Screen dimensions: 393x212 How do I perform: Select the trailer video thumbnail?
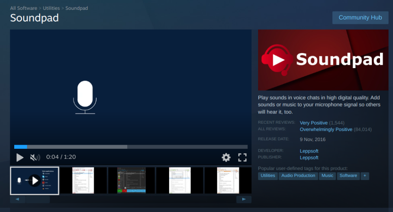click(35, 180)
